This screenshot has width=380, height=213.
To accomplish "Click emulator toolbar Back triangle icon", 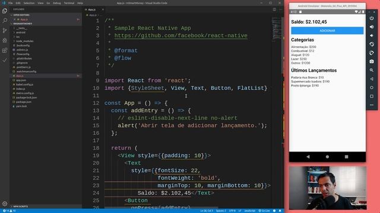I will tap(372, 79).
